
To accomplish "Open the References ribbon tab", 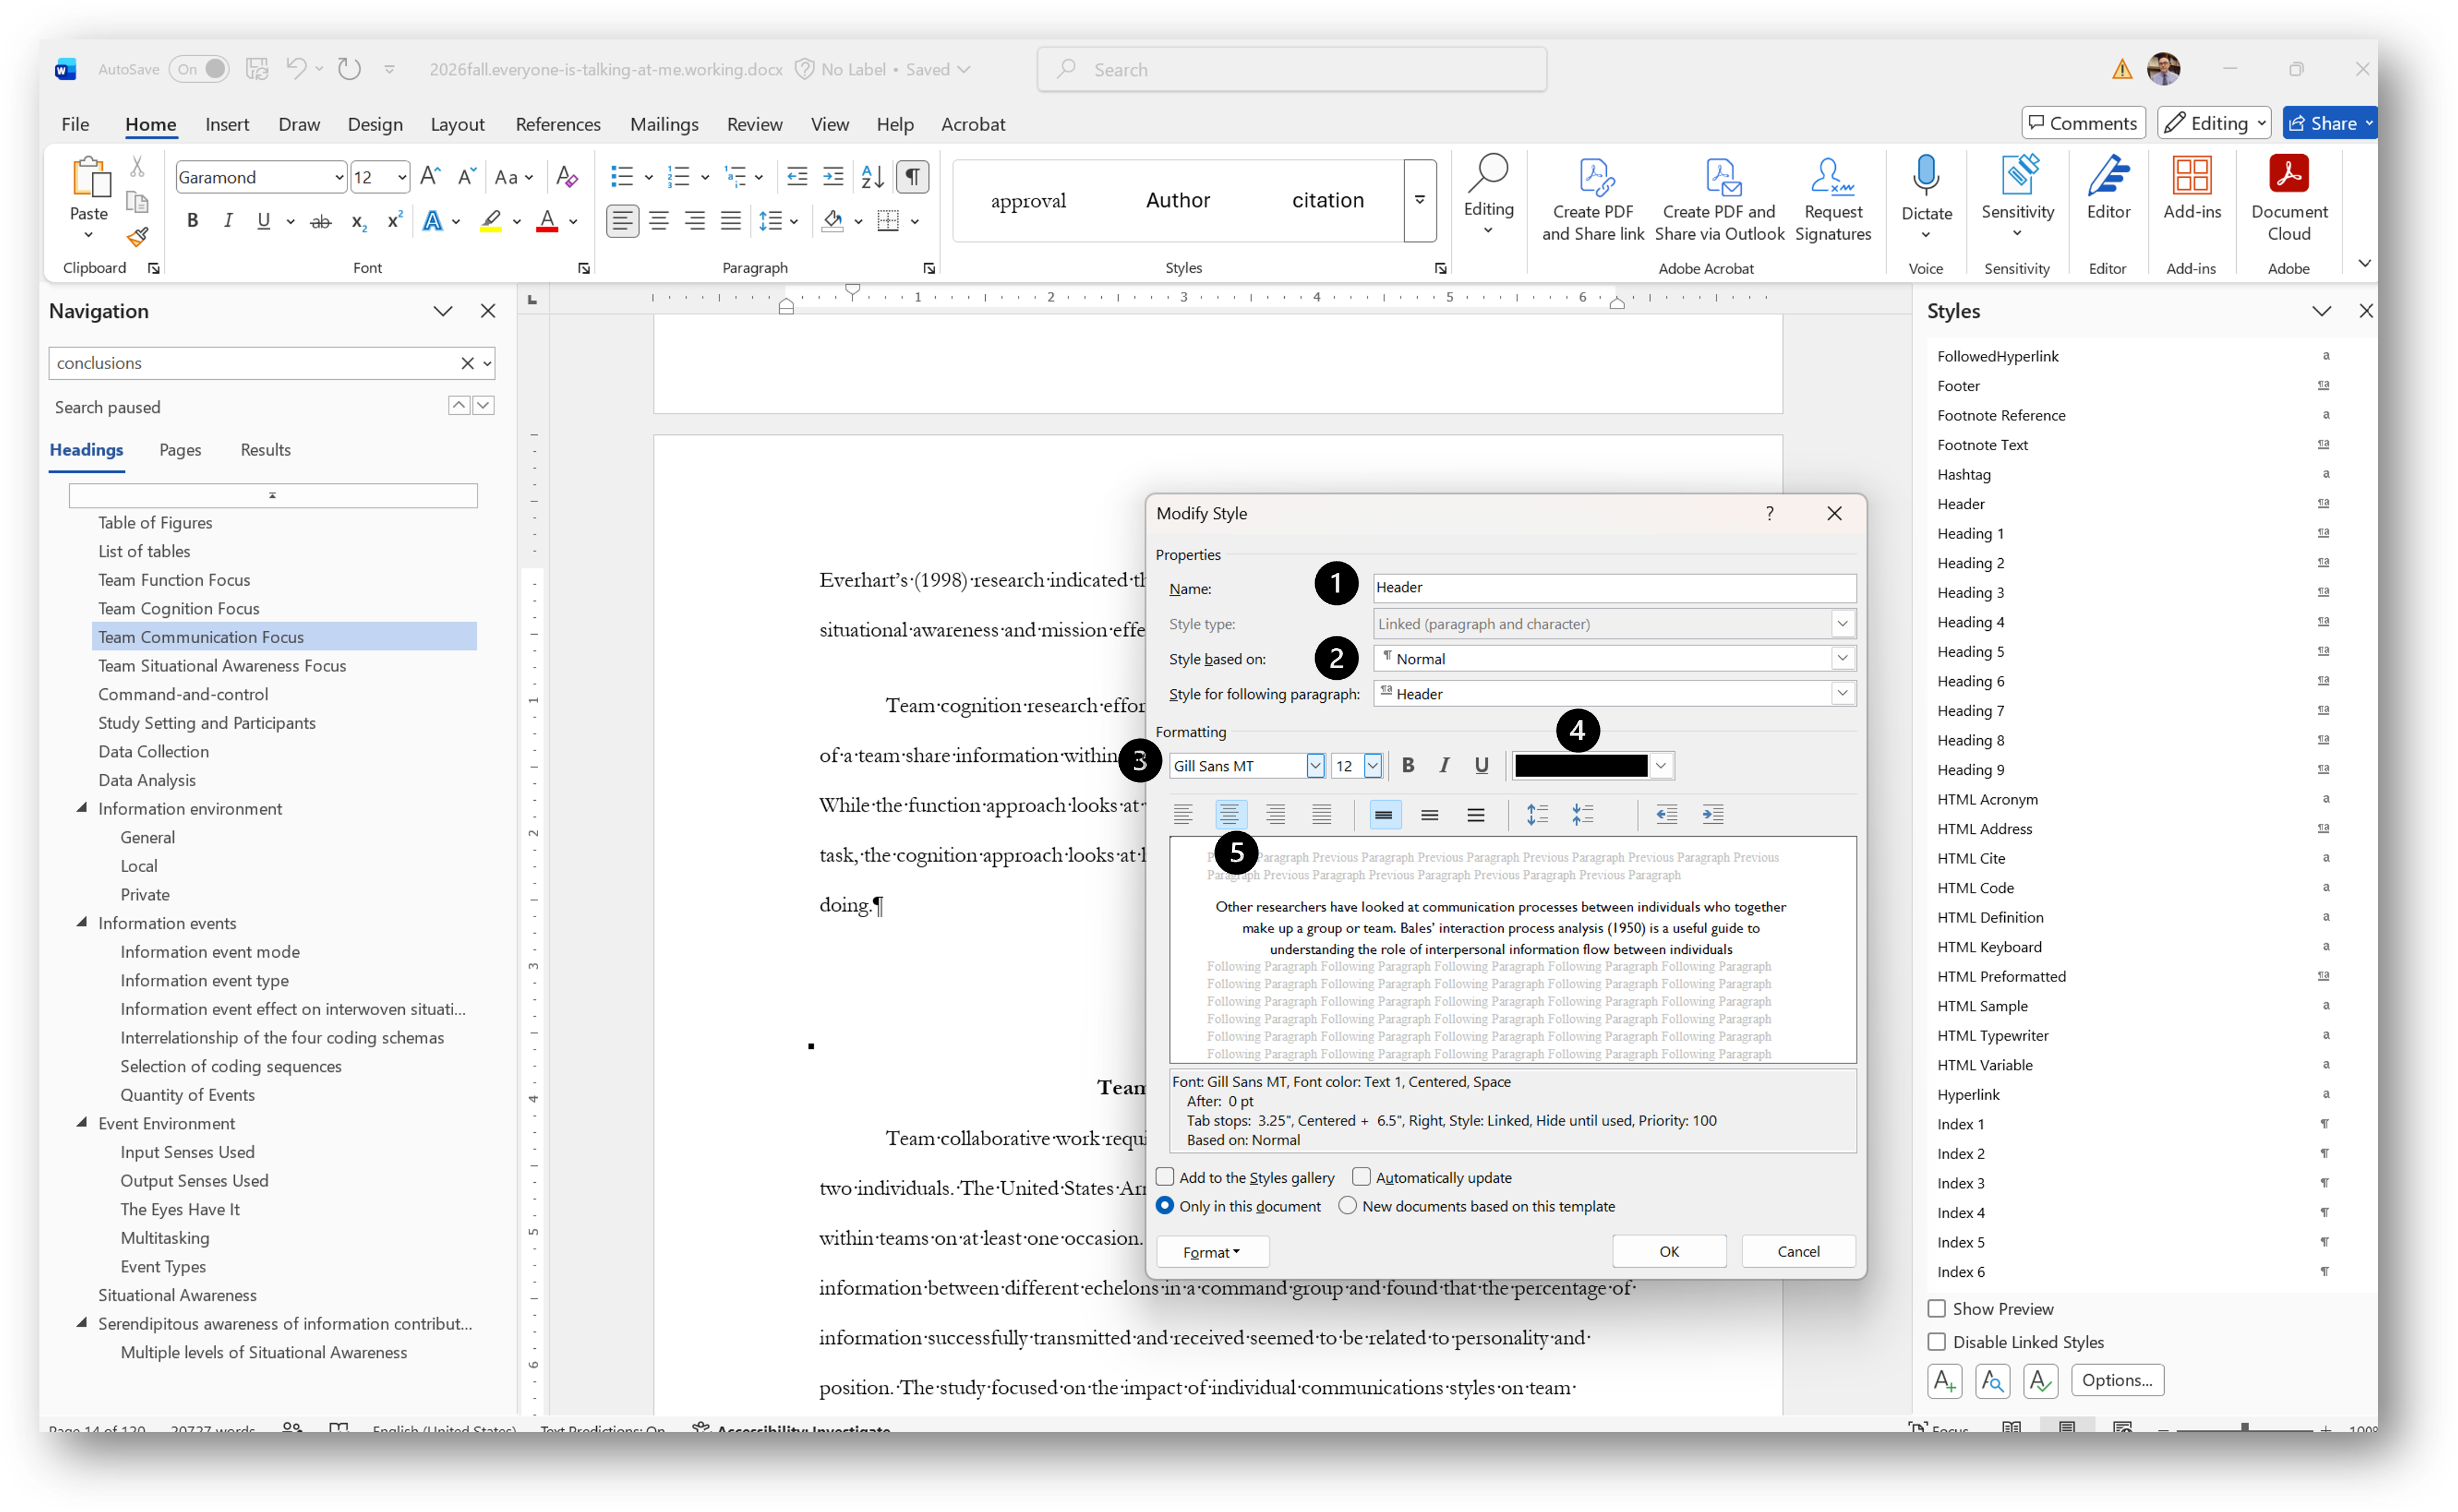I will (557, 124).
